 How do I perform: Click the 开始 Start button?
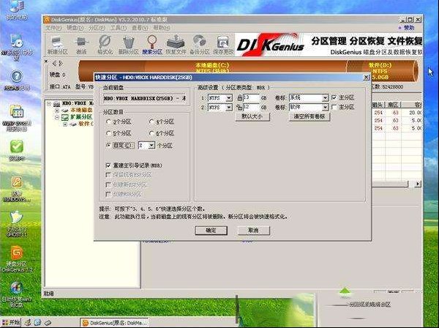coord(11,323)
